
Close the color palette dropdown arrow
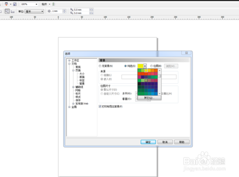145,66
